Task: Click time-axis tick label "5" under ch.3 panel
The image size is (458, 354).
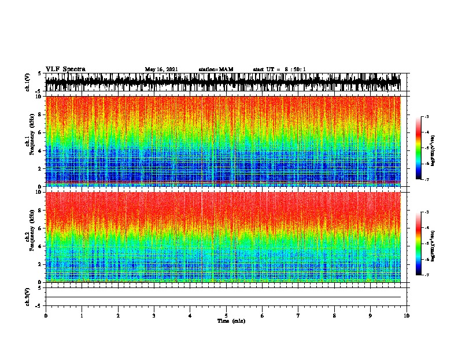Action: click(226, 316)
